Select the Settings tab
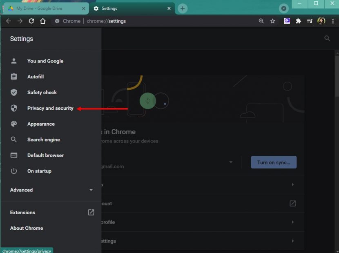This screenshot has height=253, width=339. click(132, 9)
